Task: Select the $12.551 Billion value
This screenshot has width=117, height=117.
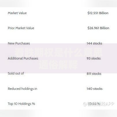Action: coord(98,13)
